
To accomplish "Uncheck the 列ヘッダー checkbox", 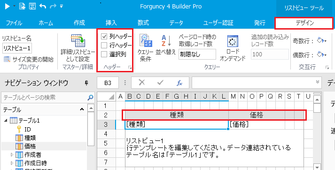I will tap(104, 37).
